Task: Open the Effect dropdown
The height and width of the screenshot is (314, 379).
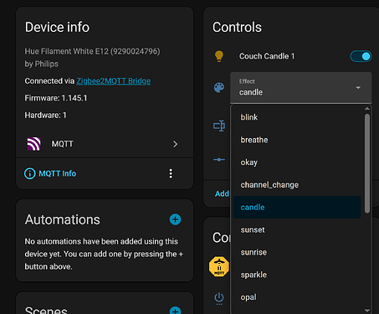Action: pyautogui.click(x=301, y=88)
